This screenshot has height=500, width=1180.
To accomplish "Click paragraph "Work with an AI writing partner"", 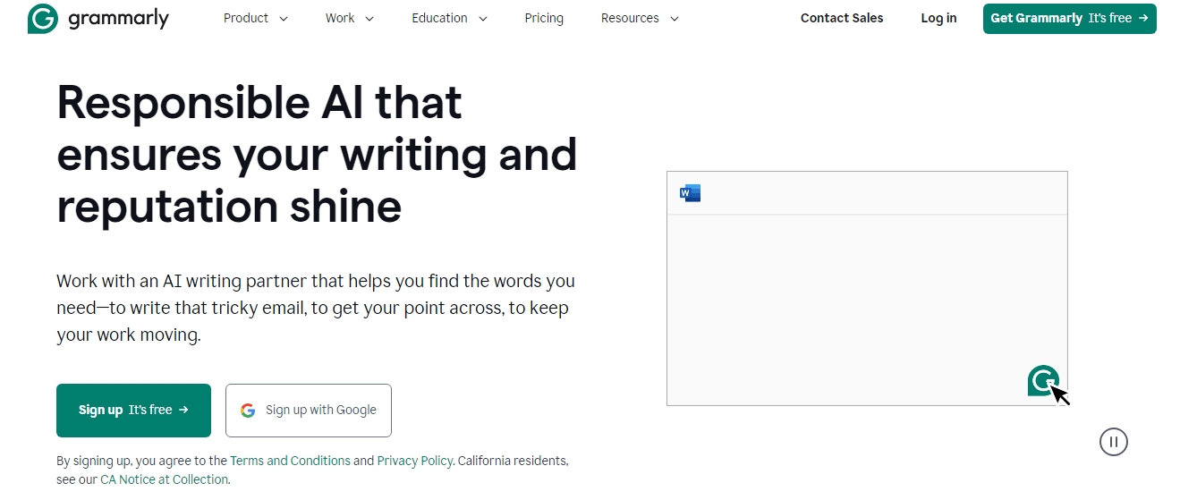I will coord(316,308).
